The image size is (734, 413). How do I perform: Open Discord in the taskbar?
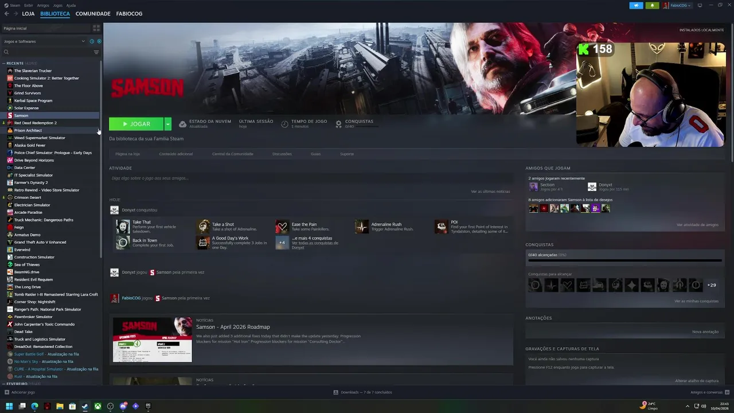(123, 406)
